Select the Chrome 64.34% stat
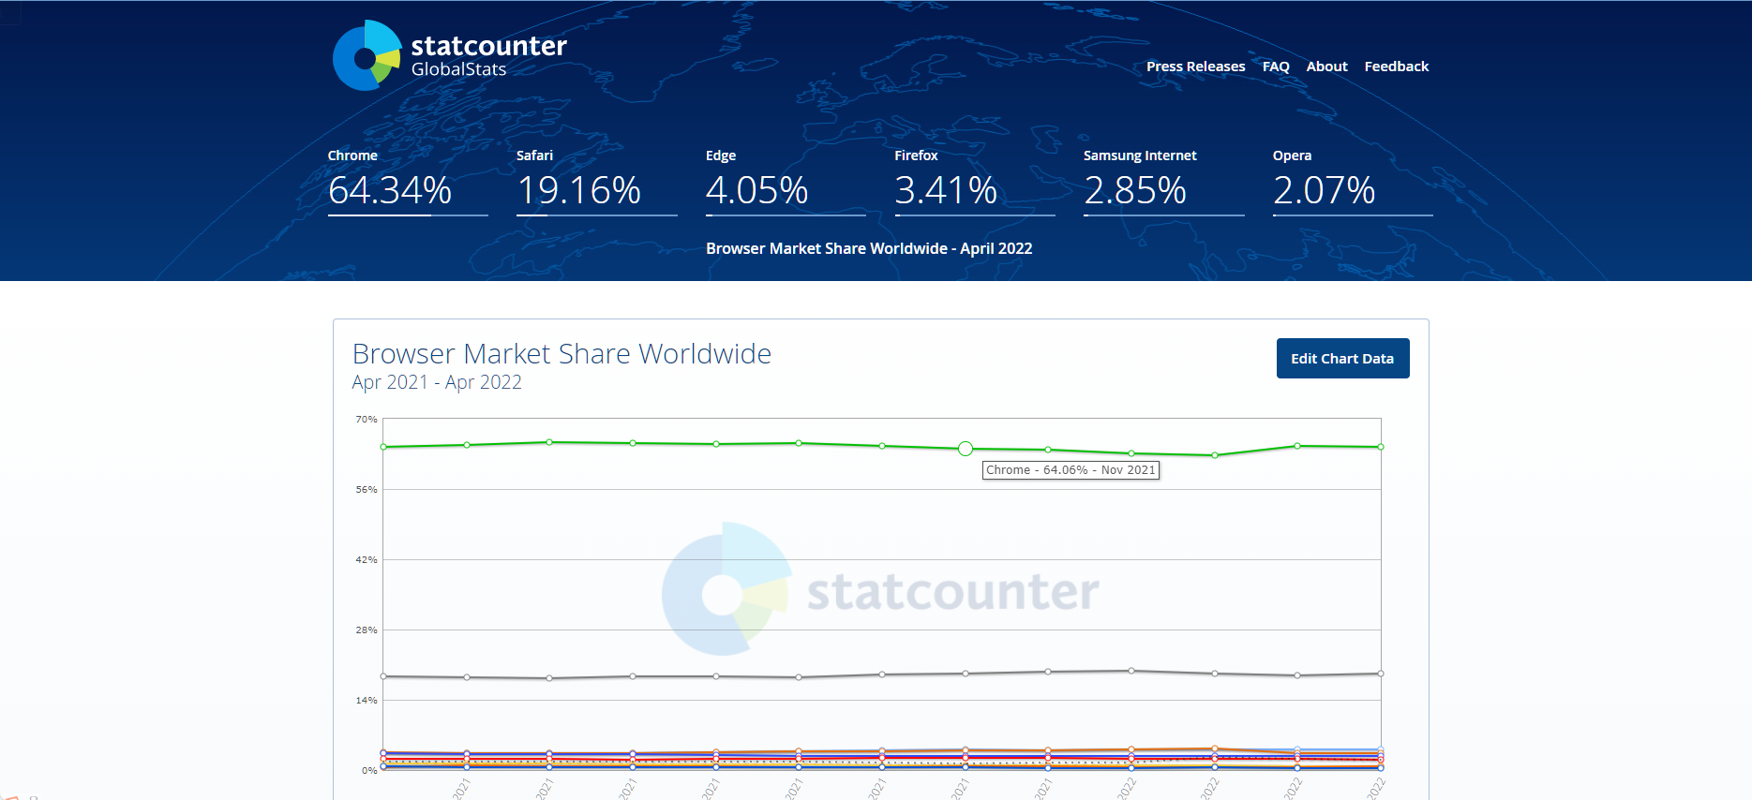 (x=390, y=190)
